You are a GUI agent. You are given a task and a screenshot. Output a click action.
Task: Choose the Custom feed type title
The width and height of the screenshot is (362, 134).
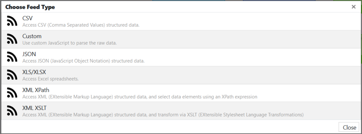[32, 36]
